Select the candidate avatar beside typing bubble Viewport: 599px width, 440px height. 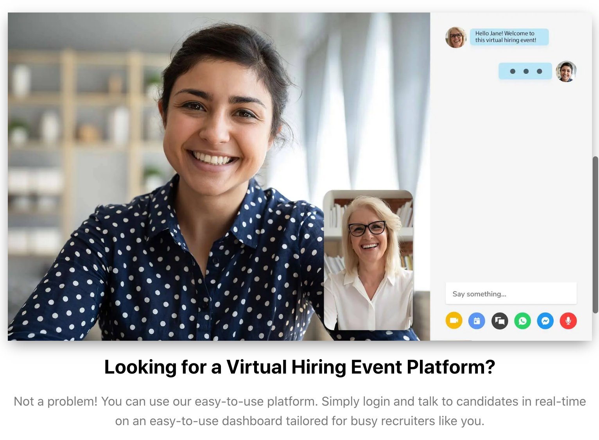pos(566,71)
